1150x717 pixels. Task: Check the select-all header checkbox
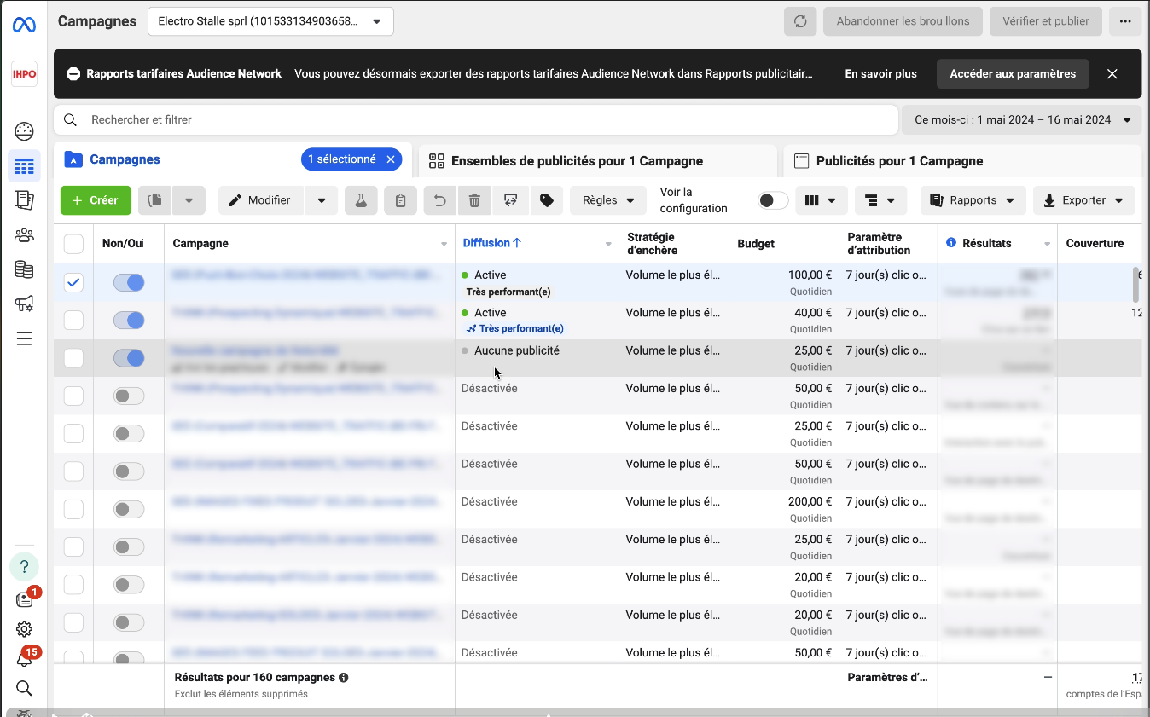click(x=73, y=244)
